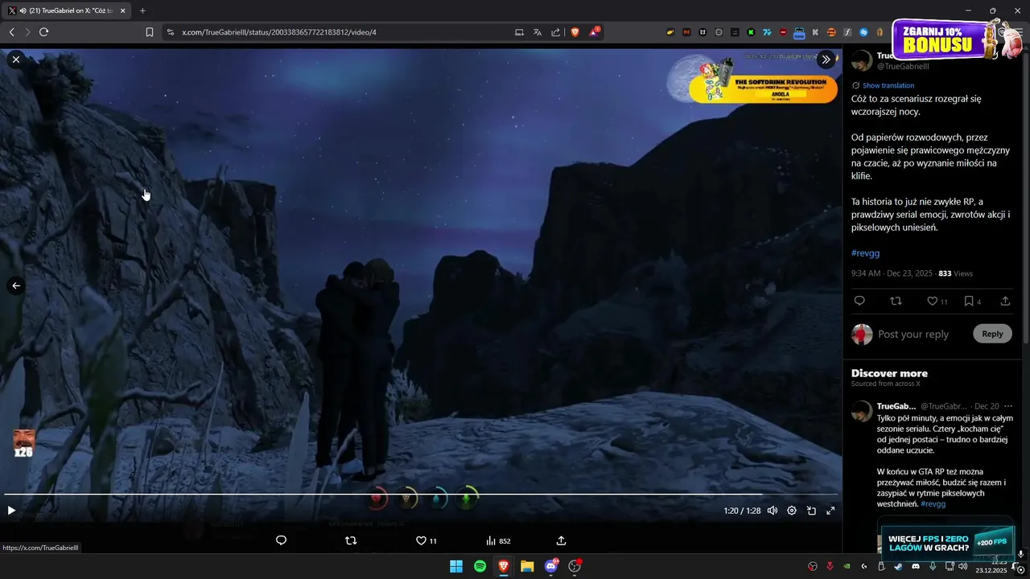Screen dimensions: 1030x579
Task: Translate page icon in address bar
Action: (x=538, y=32)
